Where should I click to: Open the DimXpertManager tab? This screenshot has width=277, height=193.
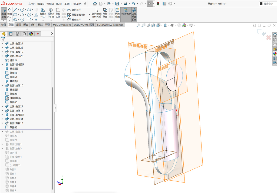(24, 34)
